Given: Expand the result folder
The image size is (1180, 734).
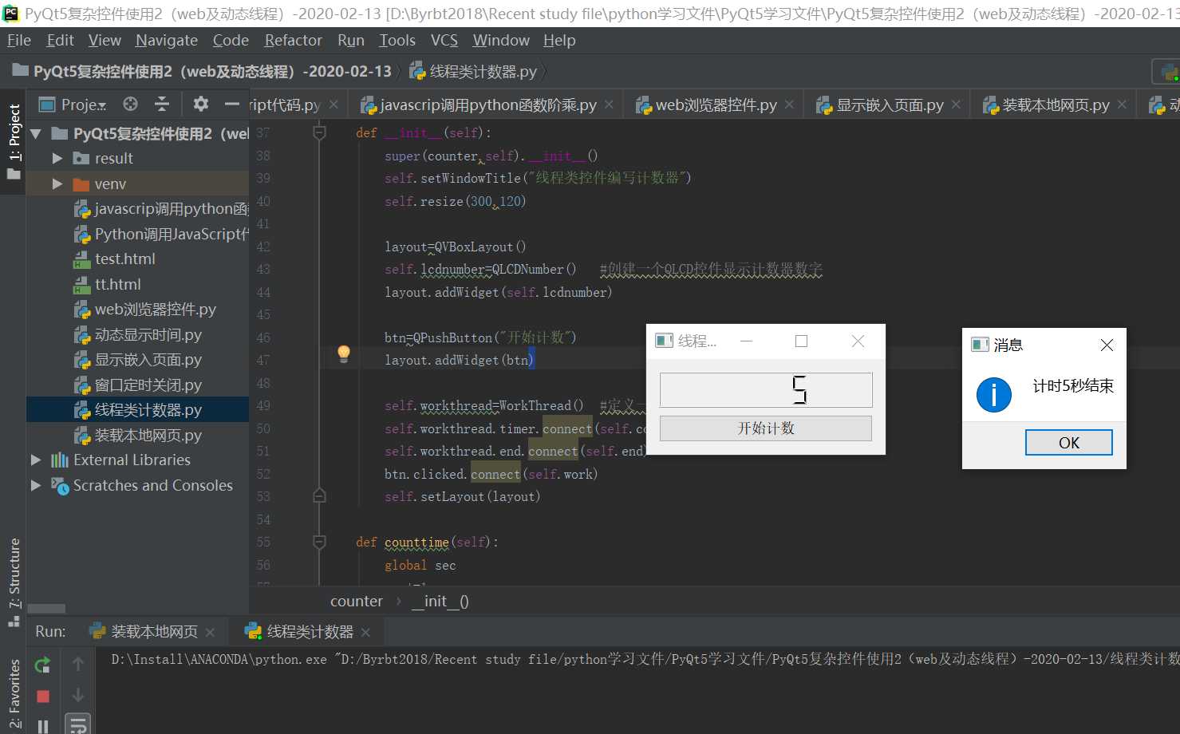Looking at the screenshot, I should pos(57,159).
